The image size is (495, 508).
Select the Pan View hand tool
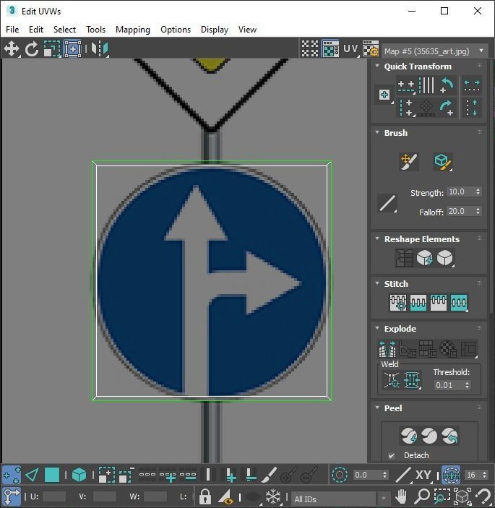coord(401,496)
